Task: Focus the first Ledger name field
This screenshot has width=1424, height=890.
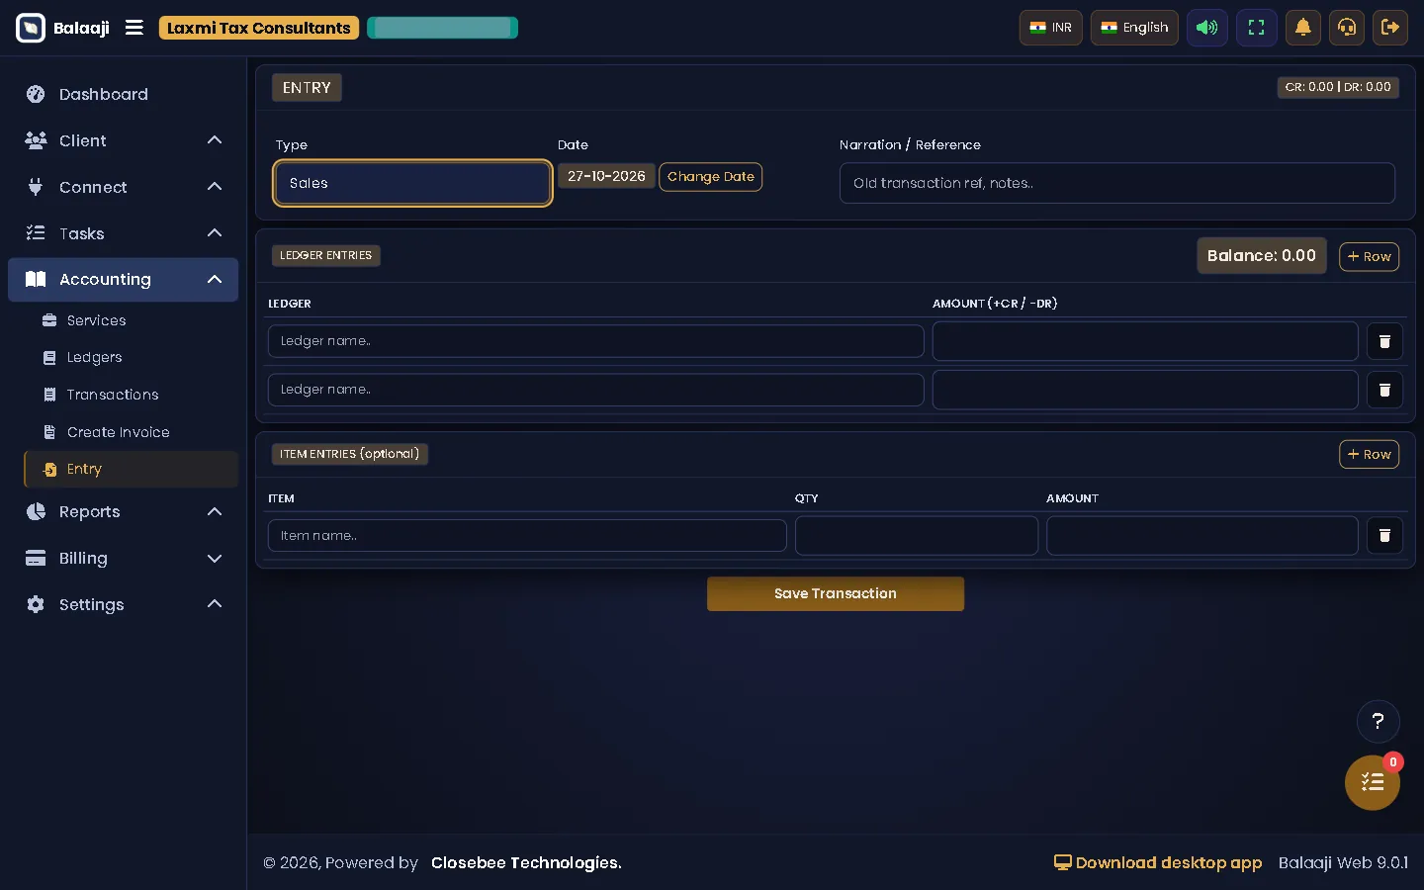Action: [x=595, y=341]
